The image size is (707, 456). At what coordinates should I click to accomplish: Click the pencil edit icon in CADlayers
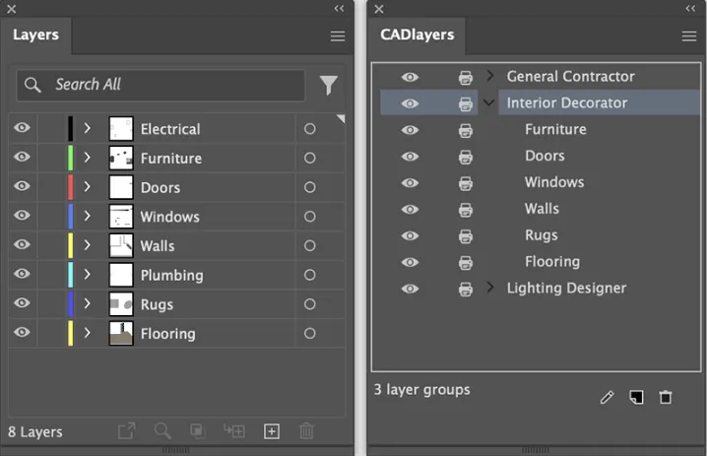click(x=607, y=397)
